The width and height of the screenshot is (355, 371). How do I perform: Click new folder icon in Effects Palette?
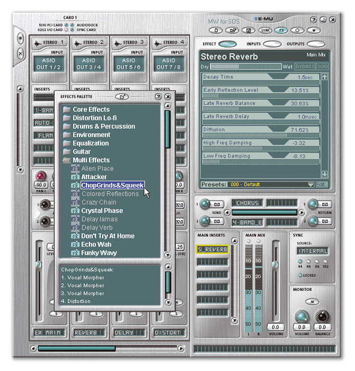123,96
